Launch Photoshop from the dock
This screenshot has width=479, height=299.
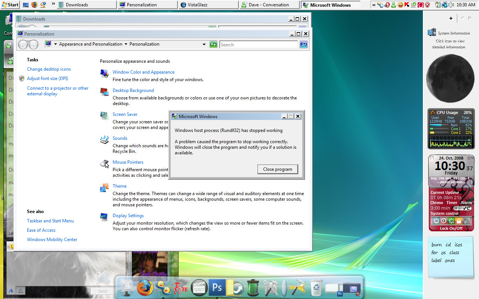click(217, 287)
